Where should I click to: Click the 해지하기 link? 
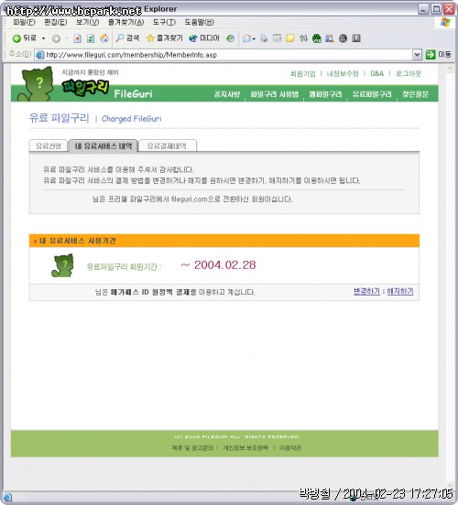click(x=400, y=291)
